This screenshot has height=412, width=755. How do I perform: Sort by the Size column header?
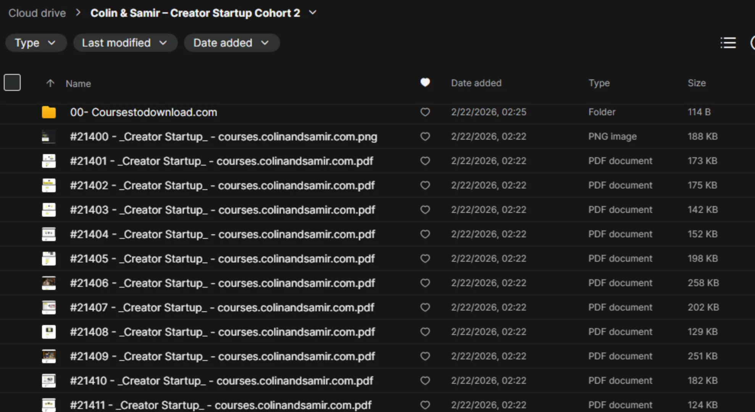click(696, 83)
